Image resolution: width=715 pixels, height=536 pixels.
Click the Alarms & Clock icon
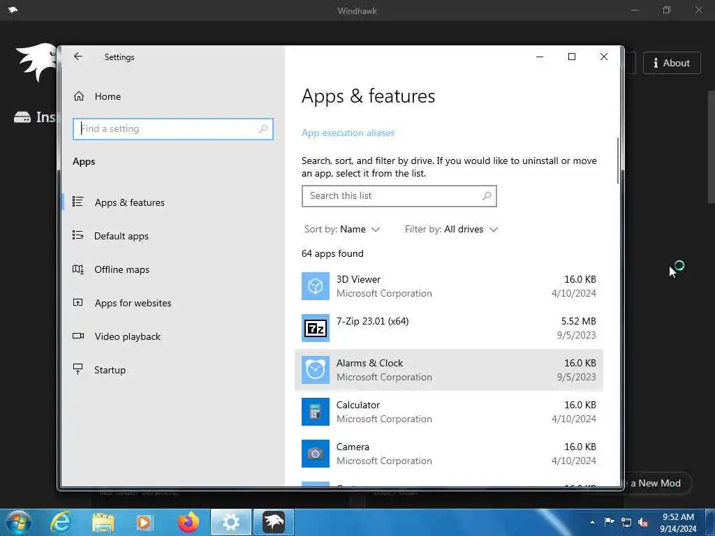(315, 370)
